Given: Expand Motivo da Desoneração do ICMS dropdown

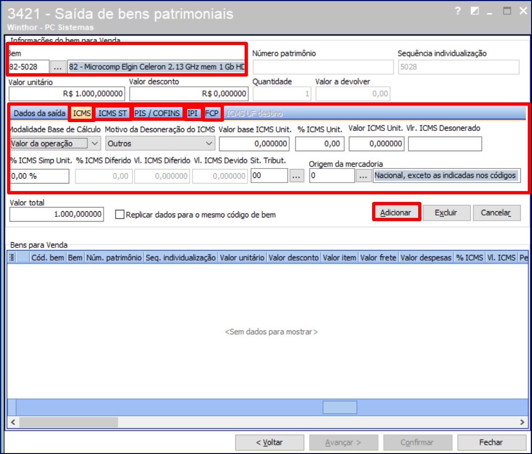Looking at the screenshot, I should click(x=209, y=144).
